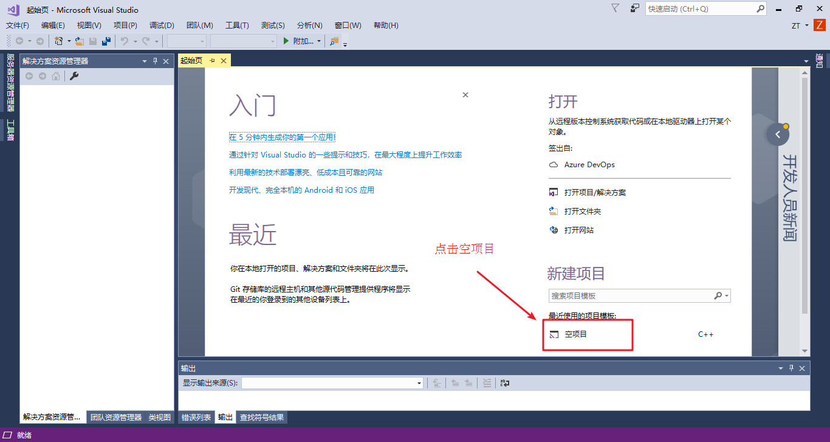Click the Redo toolbar arrow icon
Image resolution: width=830 pixels, height=442 pixels.
[x=146, y=41]
